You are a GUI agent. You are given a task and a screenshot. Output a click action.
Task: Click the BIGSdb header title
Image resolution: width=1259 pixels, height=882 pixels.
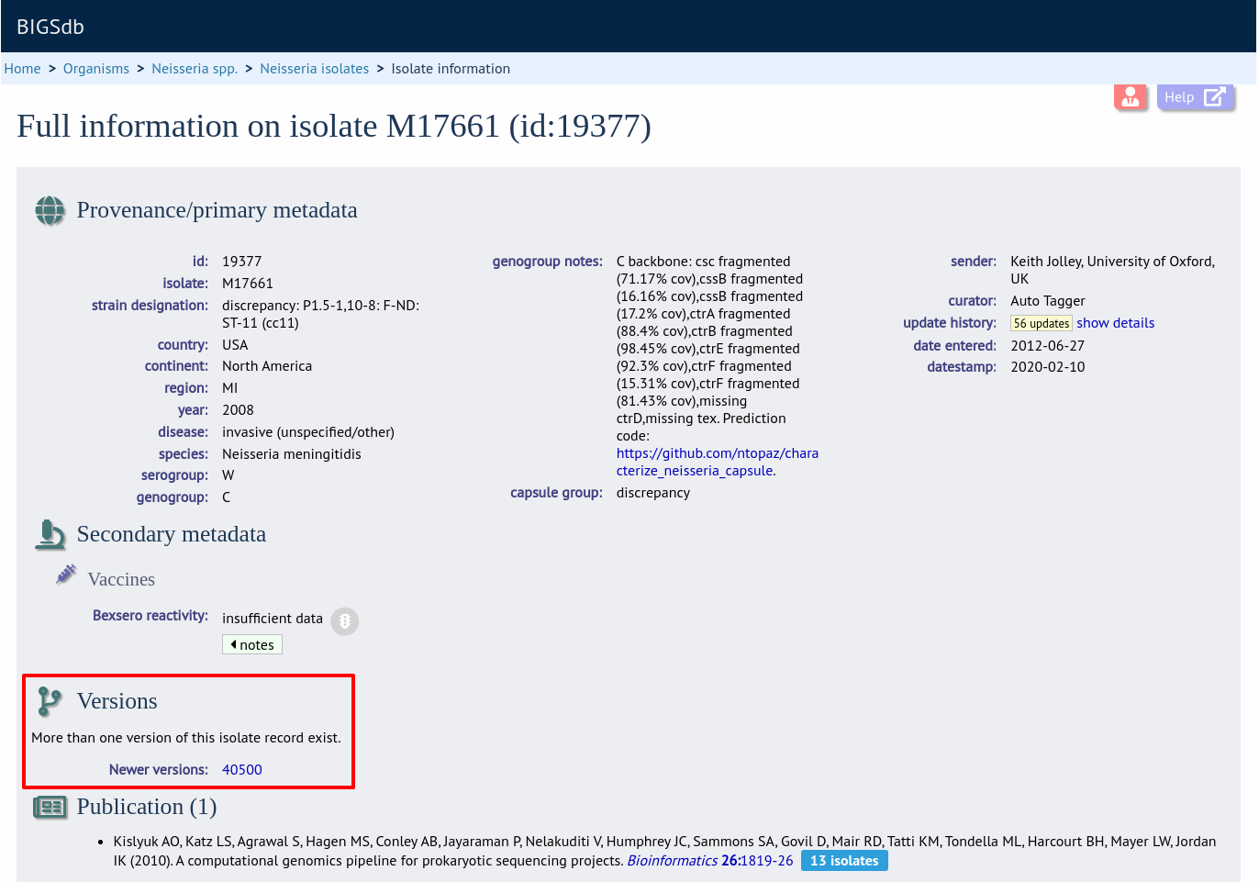[50, 27]
